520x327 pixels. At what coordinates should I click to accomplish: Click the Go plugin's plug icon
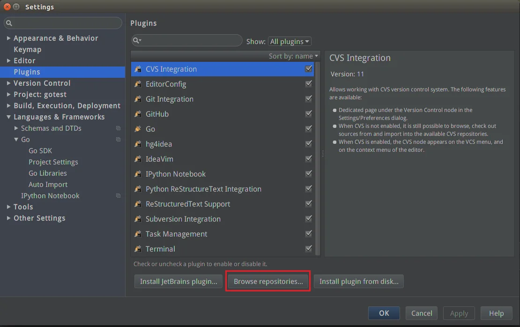point(138,129)
